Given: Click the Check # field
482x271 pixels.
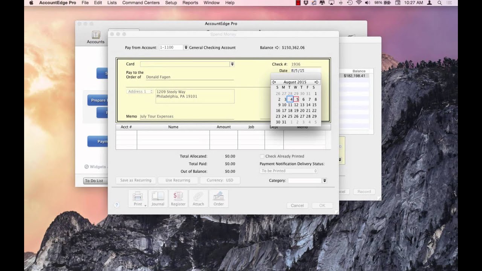Looking at the screenshot, I should [x=306, y=64].
